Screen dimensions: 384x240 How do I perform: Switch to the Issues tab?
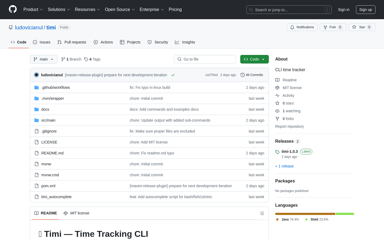pyautogui.click(x=42, y=42)
